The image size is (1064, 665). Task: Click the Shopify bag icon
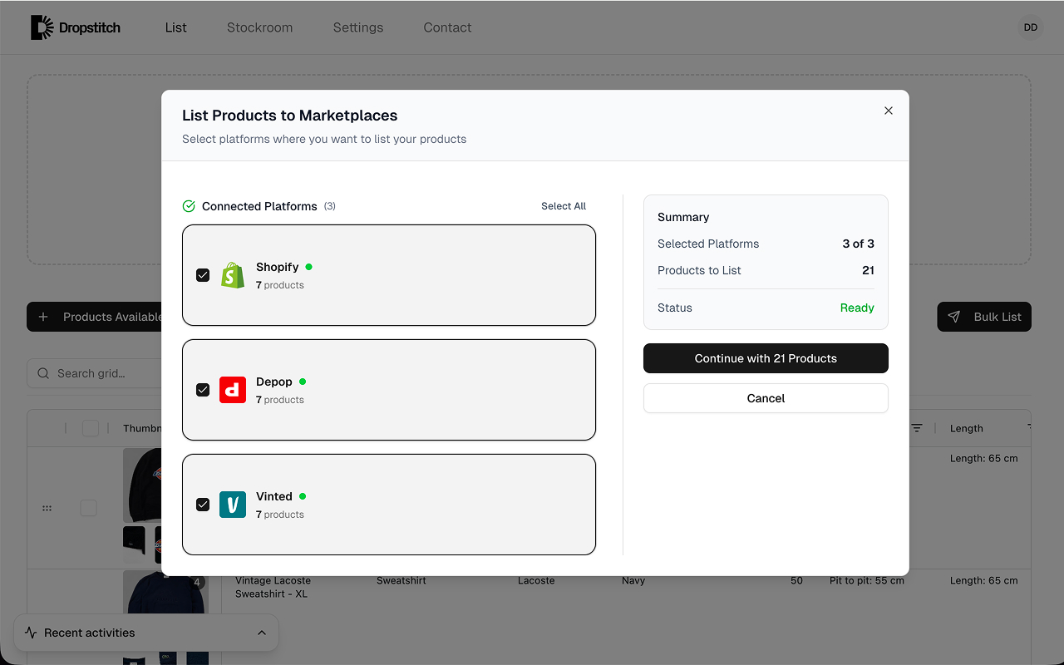click(233, 275)
